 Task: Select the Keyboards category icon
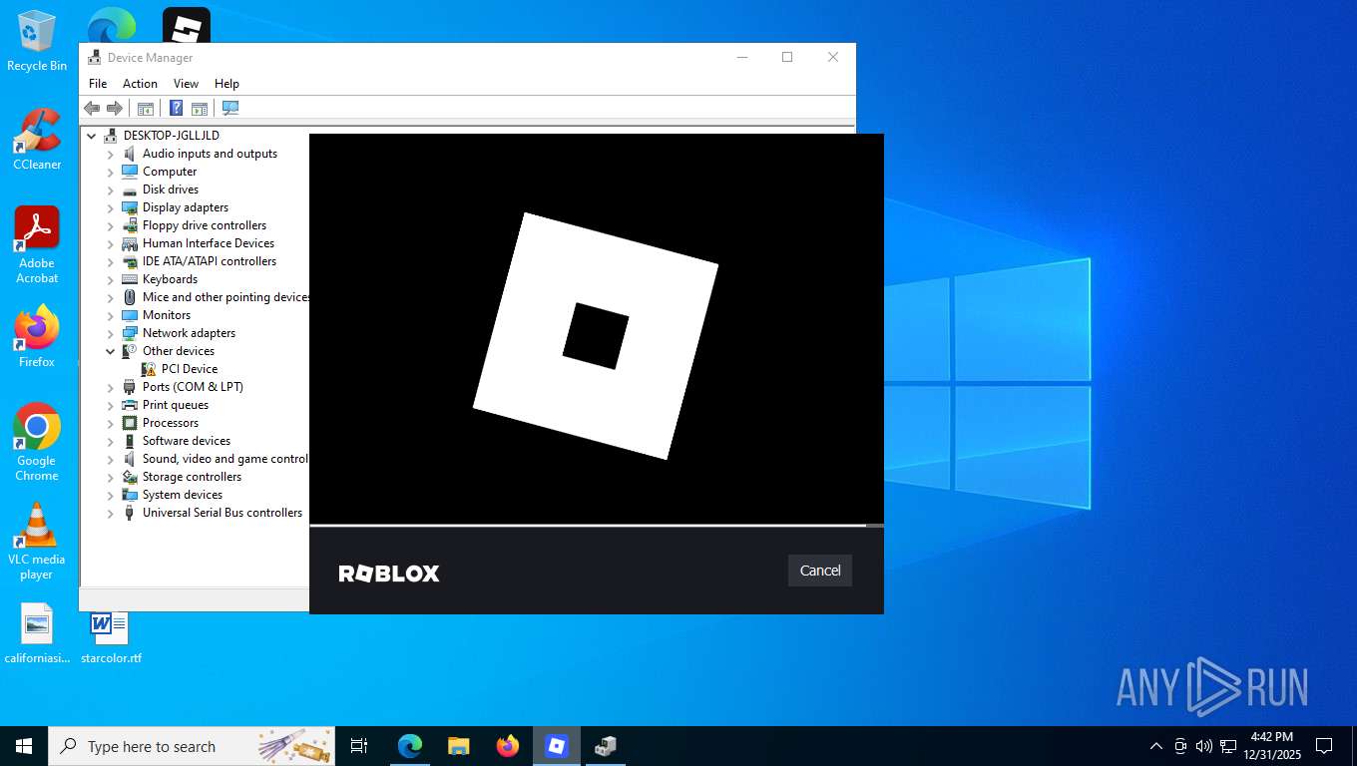[130, 279]
